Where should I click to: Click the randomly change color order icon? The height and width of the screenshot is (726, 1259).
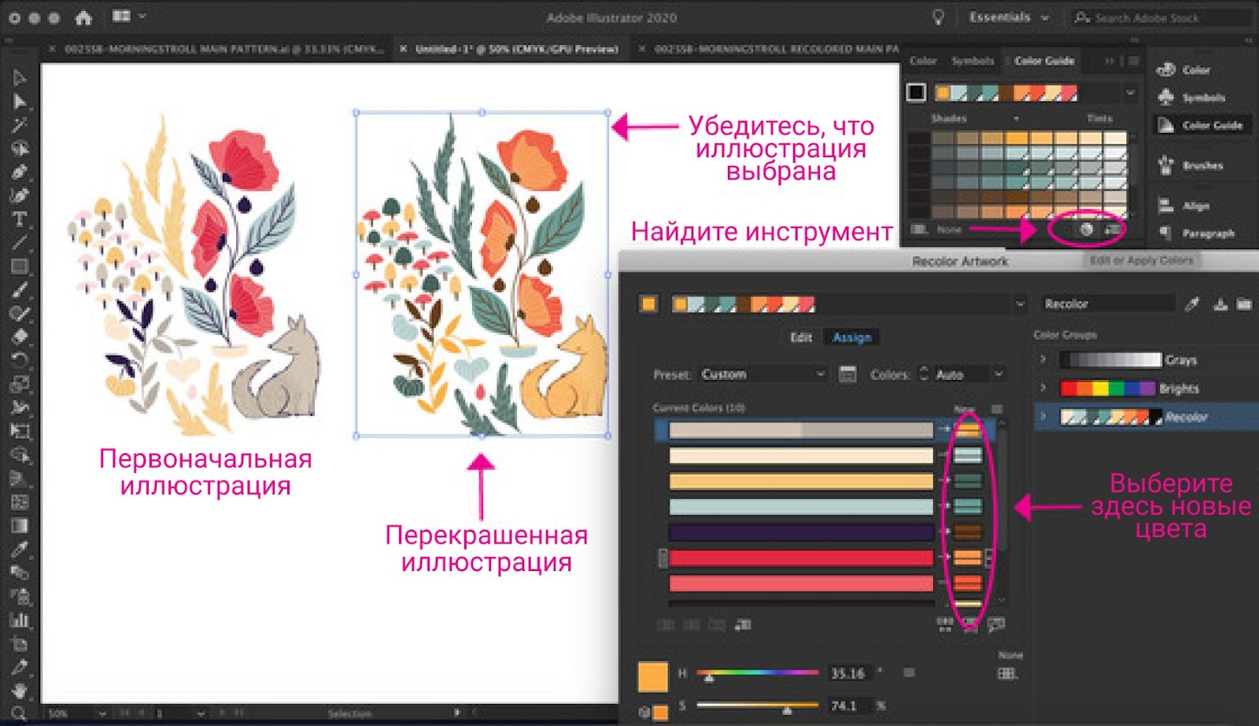[x=945, y=625]
